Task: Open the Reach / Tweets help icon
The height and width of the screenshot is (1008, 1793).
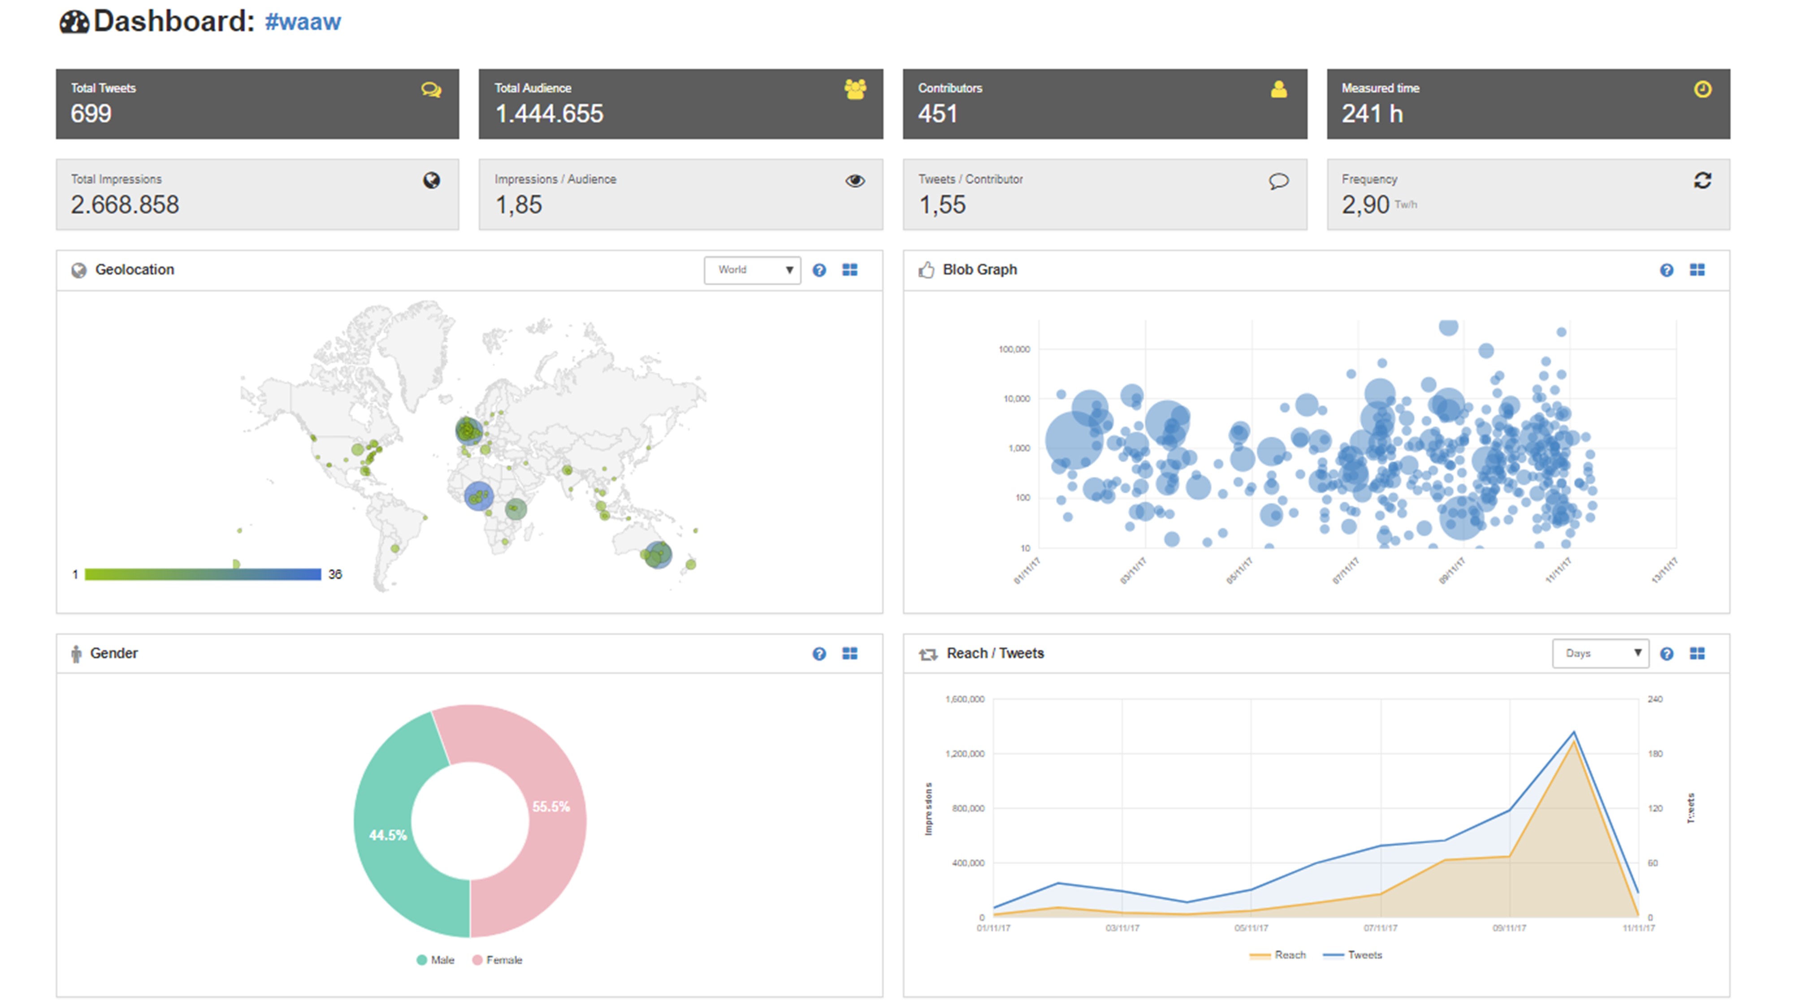Action: (1666, 653)
